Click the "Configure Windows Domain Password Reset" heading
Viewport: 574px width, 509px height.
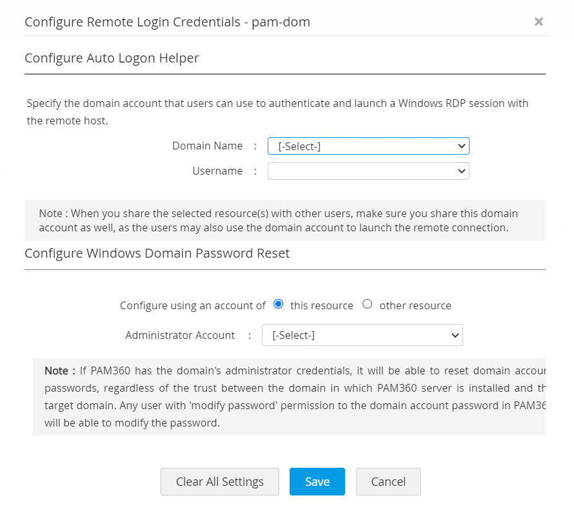157,253
